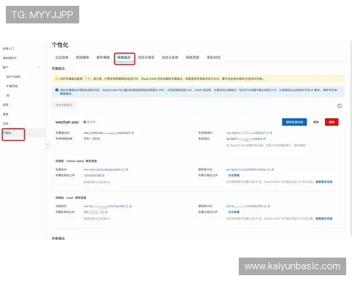Click the wechat-sso endpoint name
The height and width of the screenshot is (281, 352).
tap(67, 122)
